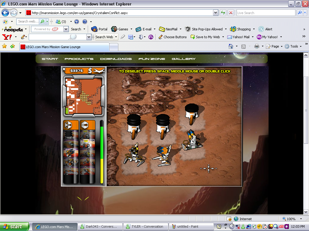The image size is (309, 231).
Task: Click the Search Web button
Action: (x=104, y=37)
